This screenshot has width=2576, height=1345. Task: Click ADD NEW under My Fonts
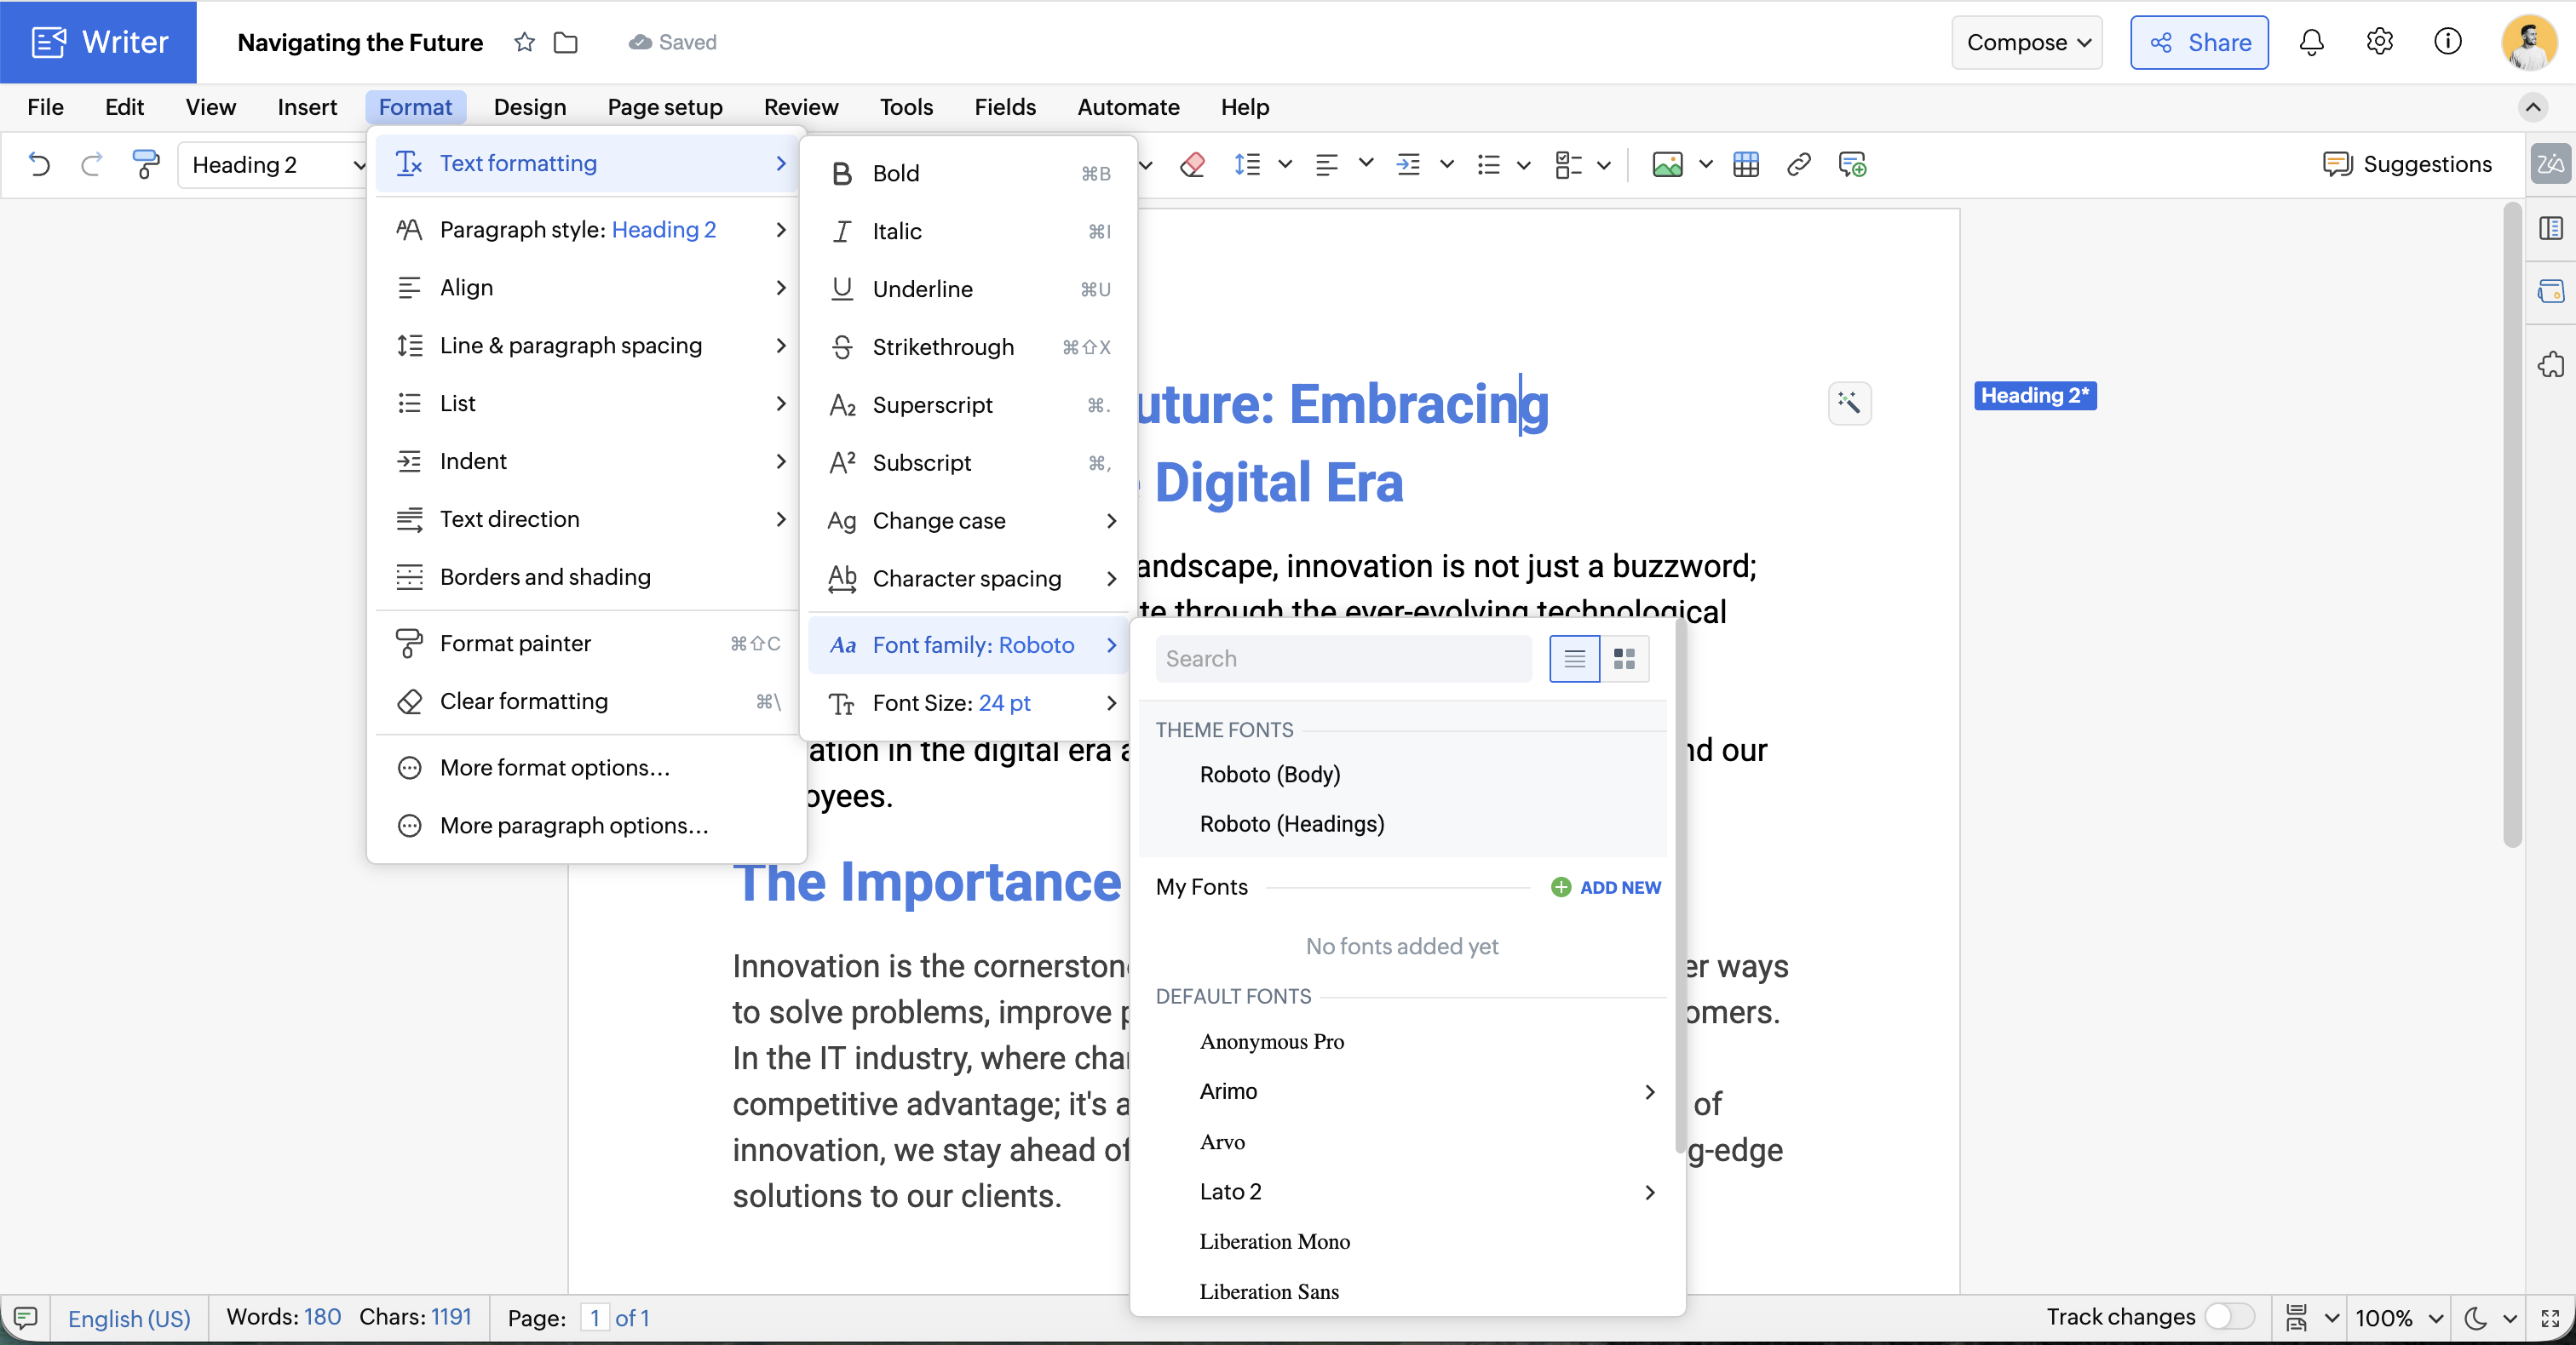click(x=1606, y=887)
